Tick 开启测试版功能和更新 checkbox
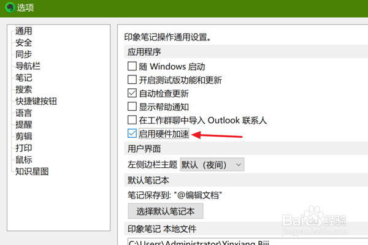 (132, 80)
